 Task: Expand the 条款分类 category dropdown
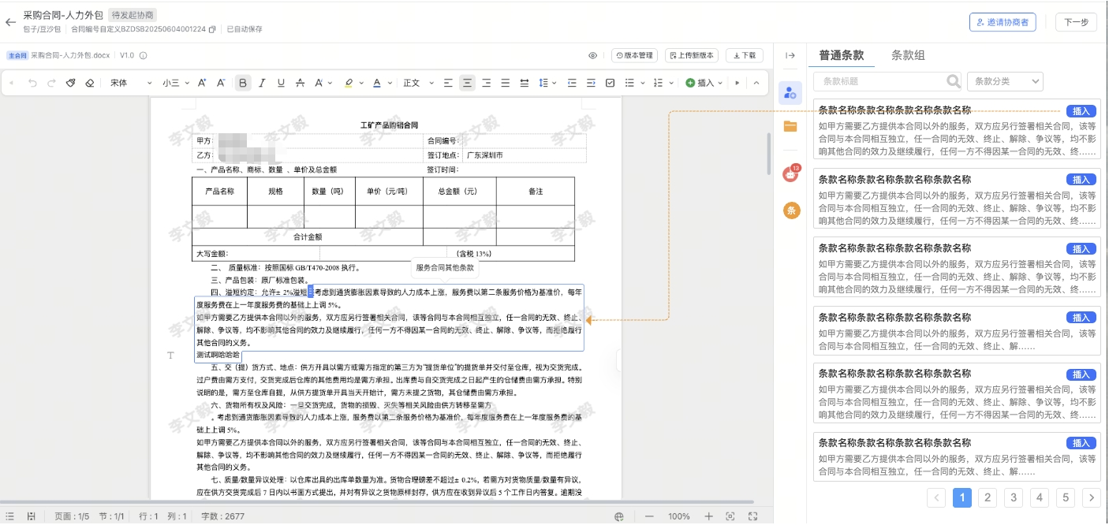[1004, 81]
